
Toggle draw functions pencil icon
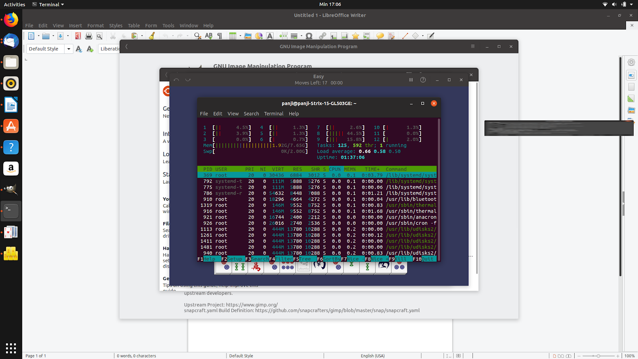[431, 36]
